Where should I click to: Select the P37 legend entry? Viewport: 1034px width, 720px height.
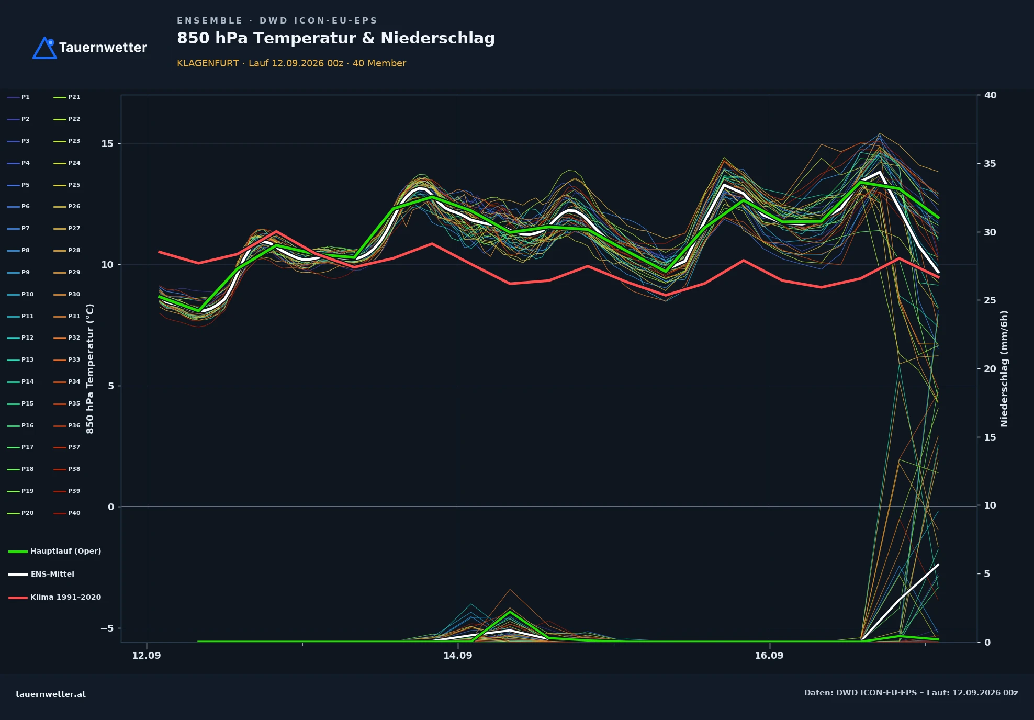(x=67, y=447)
